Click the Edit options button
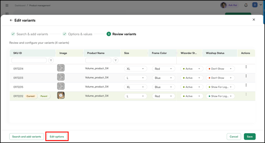Image resolution: width=265 pixels, height=143 pixels. tap(57, 137)
